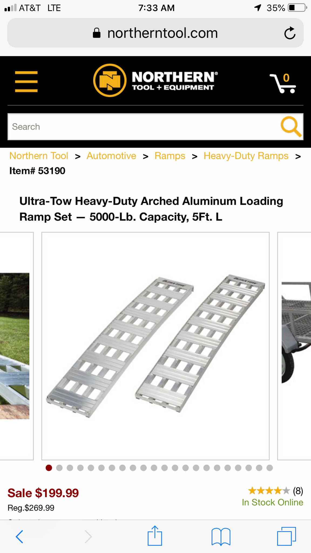The image size is (311, 553).
Task: View the star rating reviews
Action: pyautogui.click(x=275, y=491)
